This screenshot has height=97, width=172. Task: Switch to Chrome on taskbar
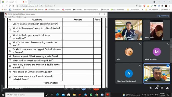point(96,95)
